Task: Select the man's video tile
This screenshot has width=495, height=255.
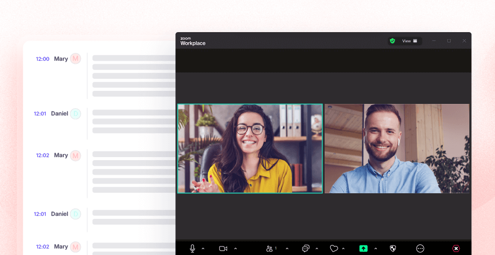Action: pyautogui.click(x=397, y=149)
